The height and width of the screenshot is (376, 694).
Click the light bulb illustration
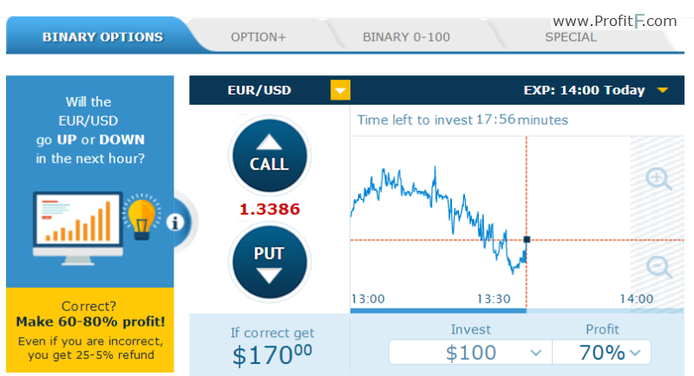click(141, 217)
